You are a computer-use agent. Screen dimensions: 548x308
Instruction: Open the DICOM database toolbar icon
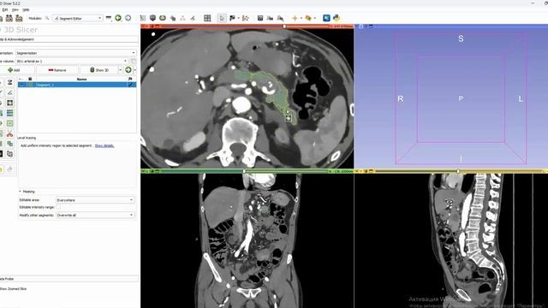point(9,18)
